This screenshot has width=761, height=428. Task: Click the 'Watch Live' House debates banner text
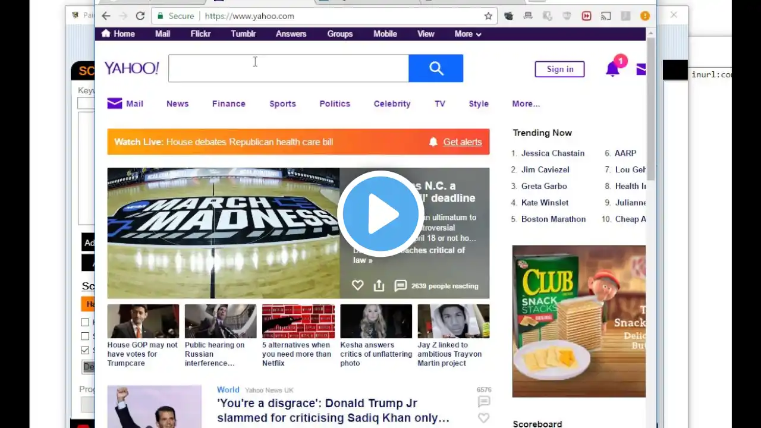tap(224, 142)
